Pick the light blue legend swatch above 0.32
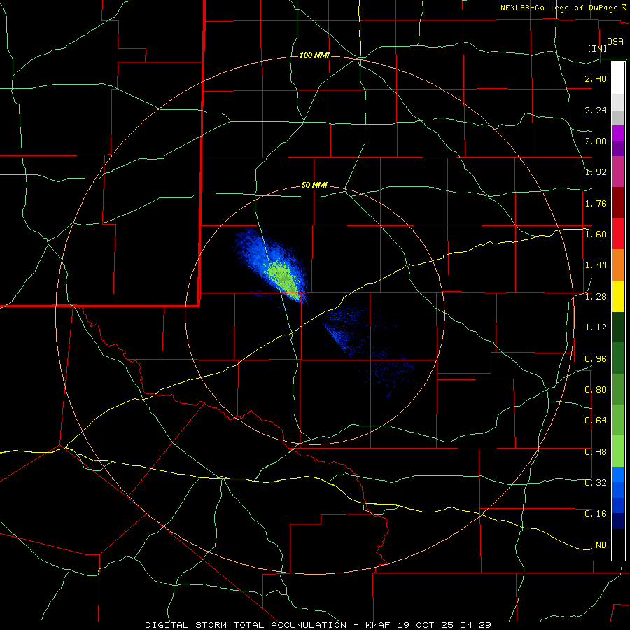This screenshot has height=630, width=630. coord(618,475)
